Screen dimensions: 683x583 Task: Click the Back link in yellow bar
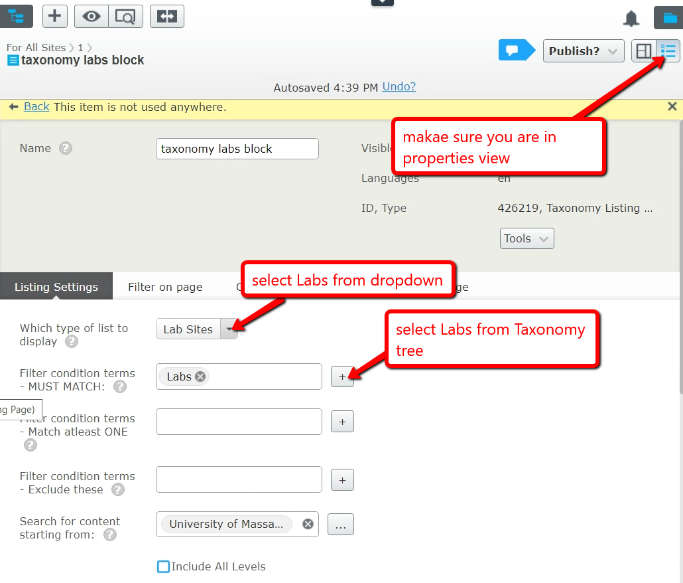point(36,107)
